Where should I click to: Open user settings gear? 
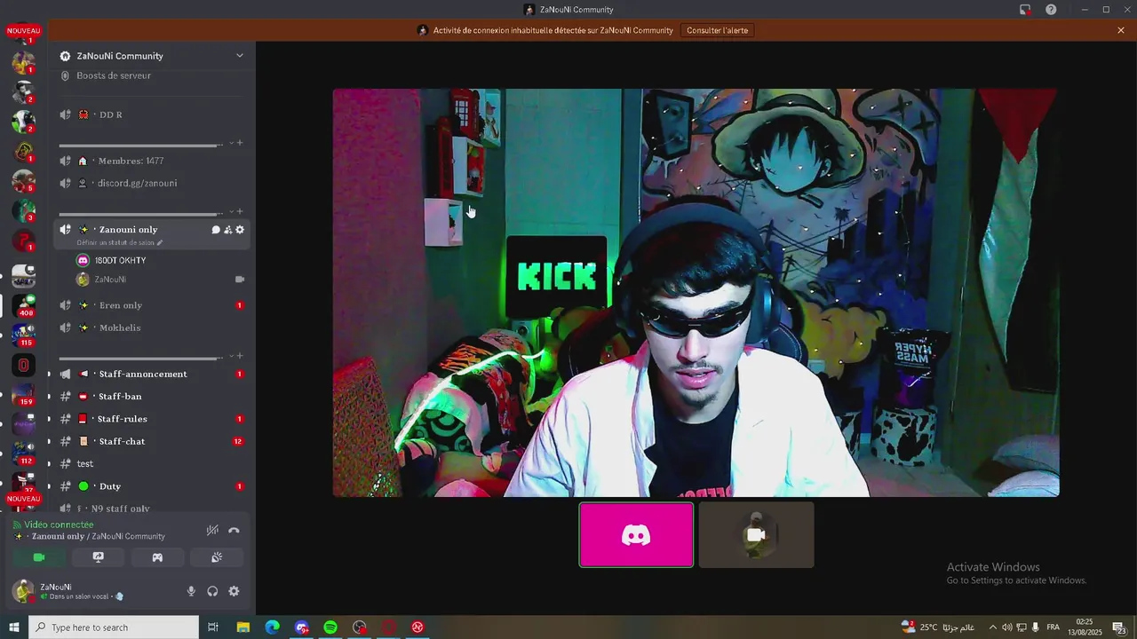(234, 591)
